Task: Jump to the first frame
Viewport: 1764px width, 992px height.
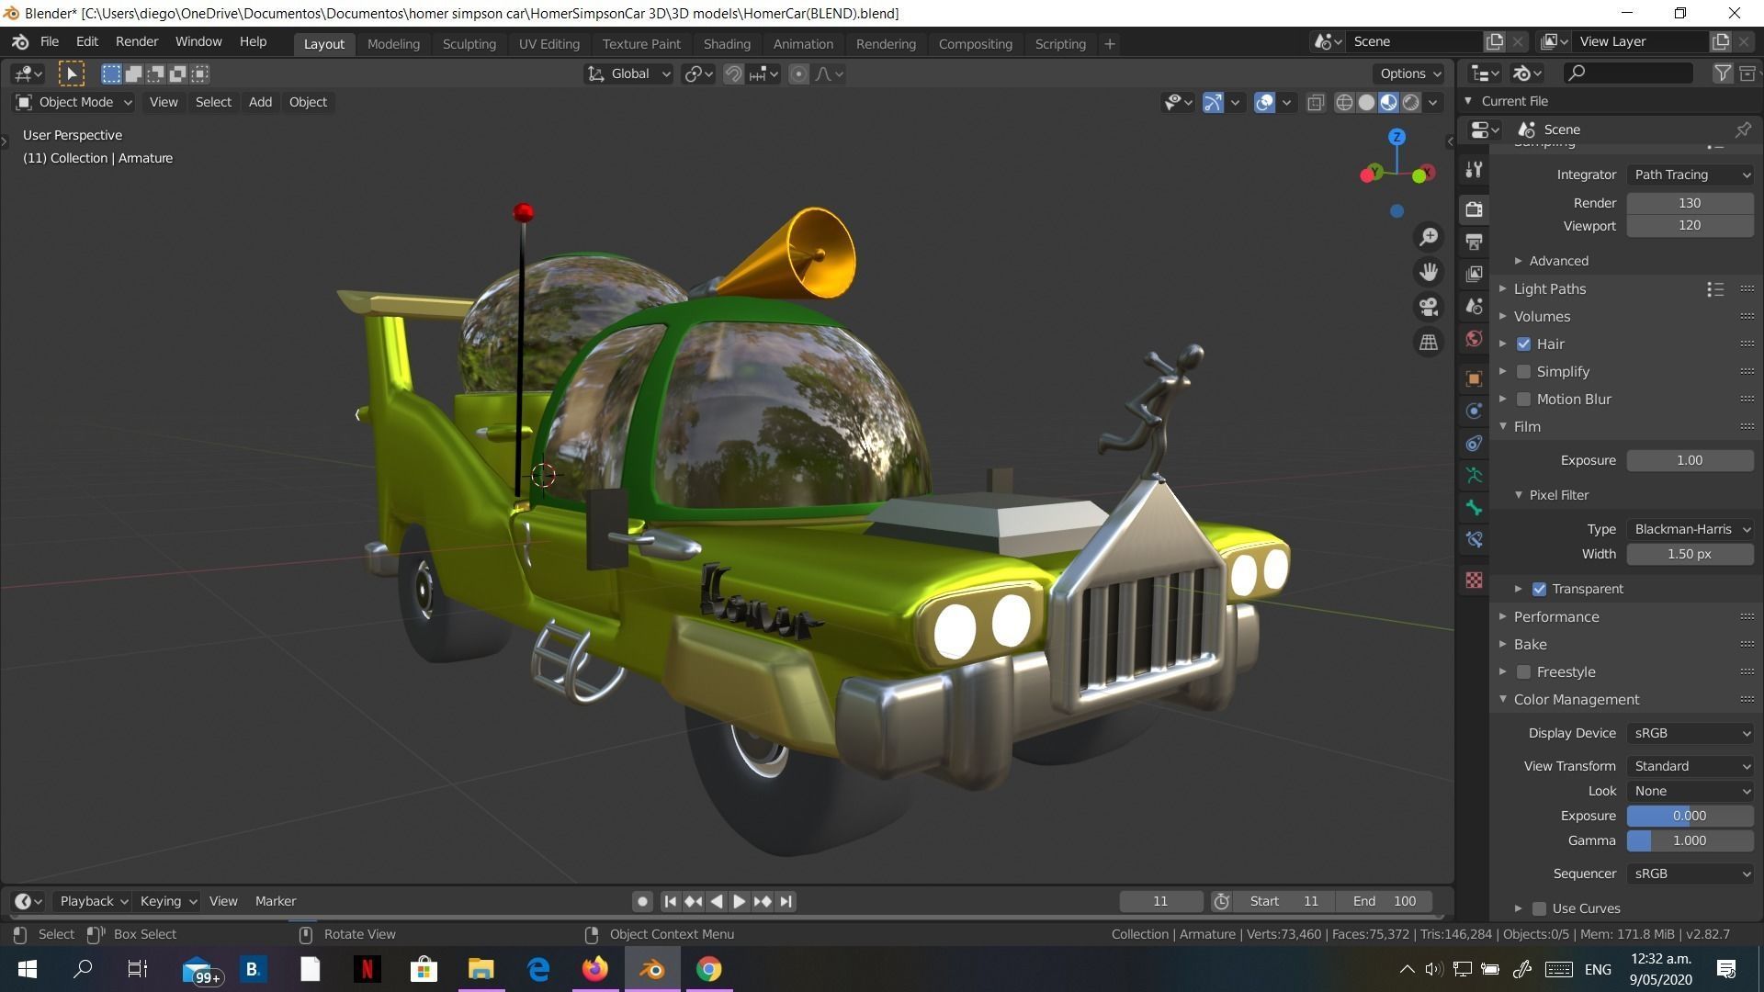Action: click(670, 901)
